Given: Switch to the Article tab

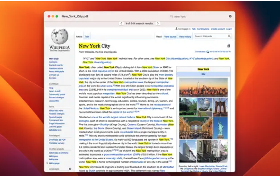Looking at the screenshot, I should (x=79, y=37).
